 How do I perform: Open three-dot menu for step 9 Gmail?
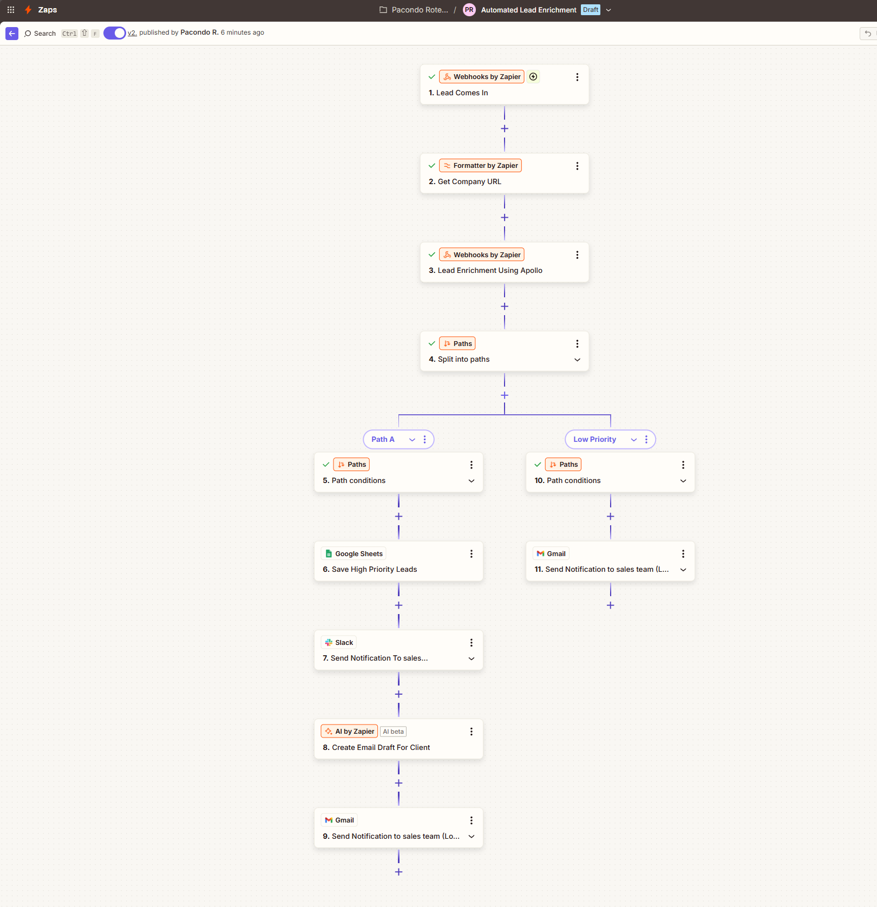point(472,820)
